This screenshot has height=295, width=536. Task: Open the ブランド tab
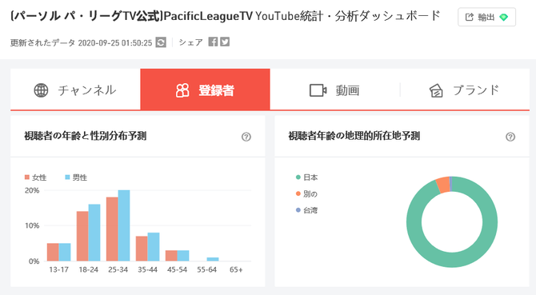point(465,90)
